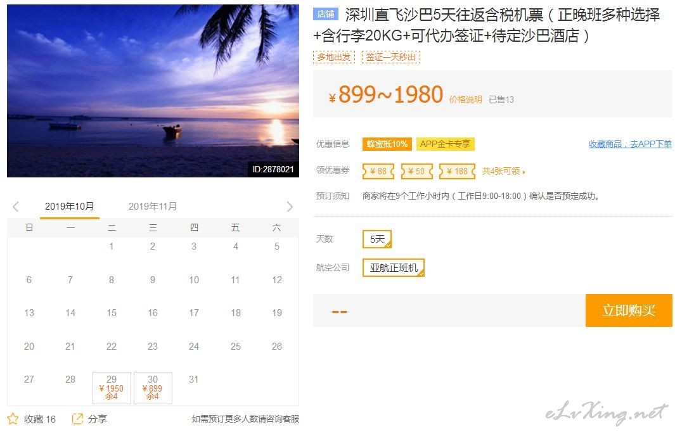
Task: Select the 2019年10月 month tab
Action: pyautogui.click(x=69, y=207)
